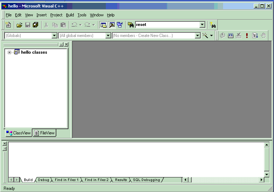This screenshot has height=192, width=274.
Task: Open the View menu
Action: 29,15
